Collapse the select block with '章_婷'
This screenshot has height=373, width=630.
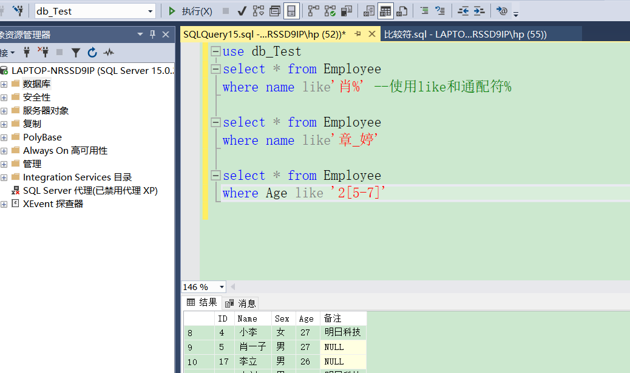point(215,122)
